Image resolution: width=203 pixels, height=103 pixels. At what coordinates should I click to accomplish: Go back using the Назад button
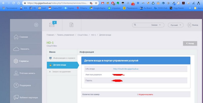click(x=190, y=43)
